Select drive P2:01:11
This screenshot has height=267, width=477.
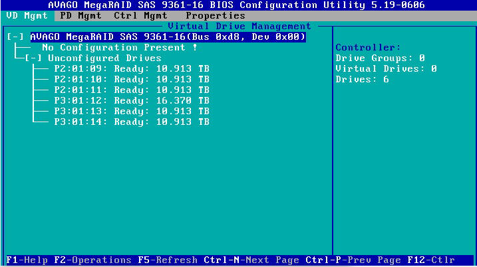132,90
